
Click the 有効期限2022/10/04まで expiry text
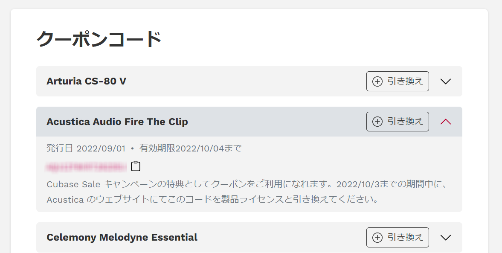click(x=191, y=148)
